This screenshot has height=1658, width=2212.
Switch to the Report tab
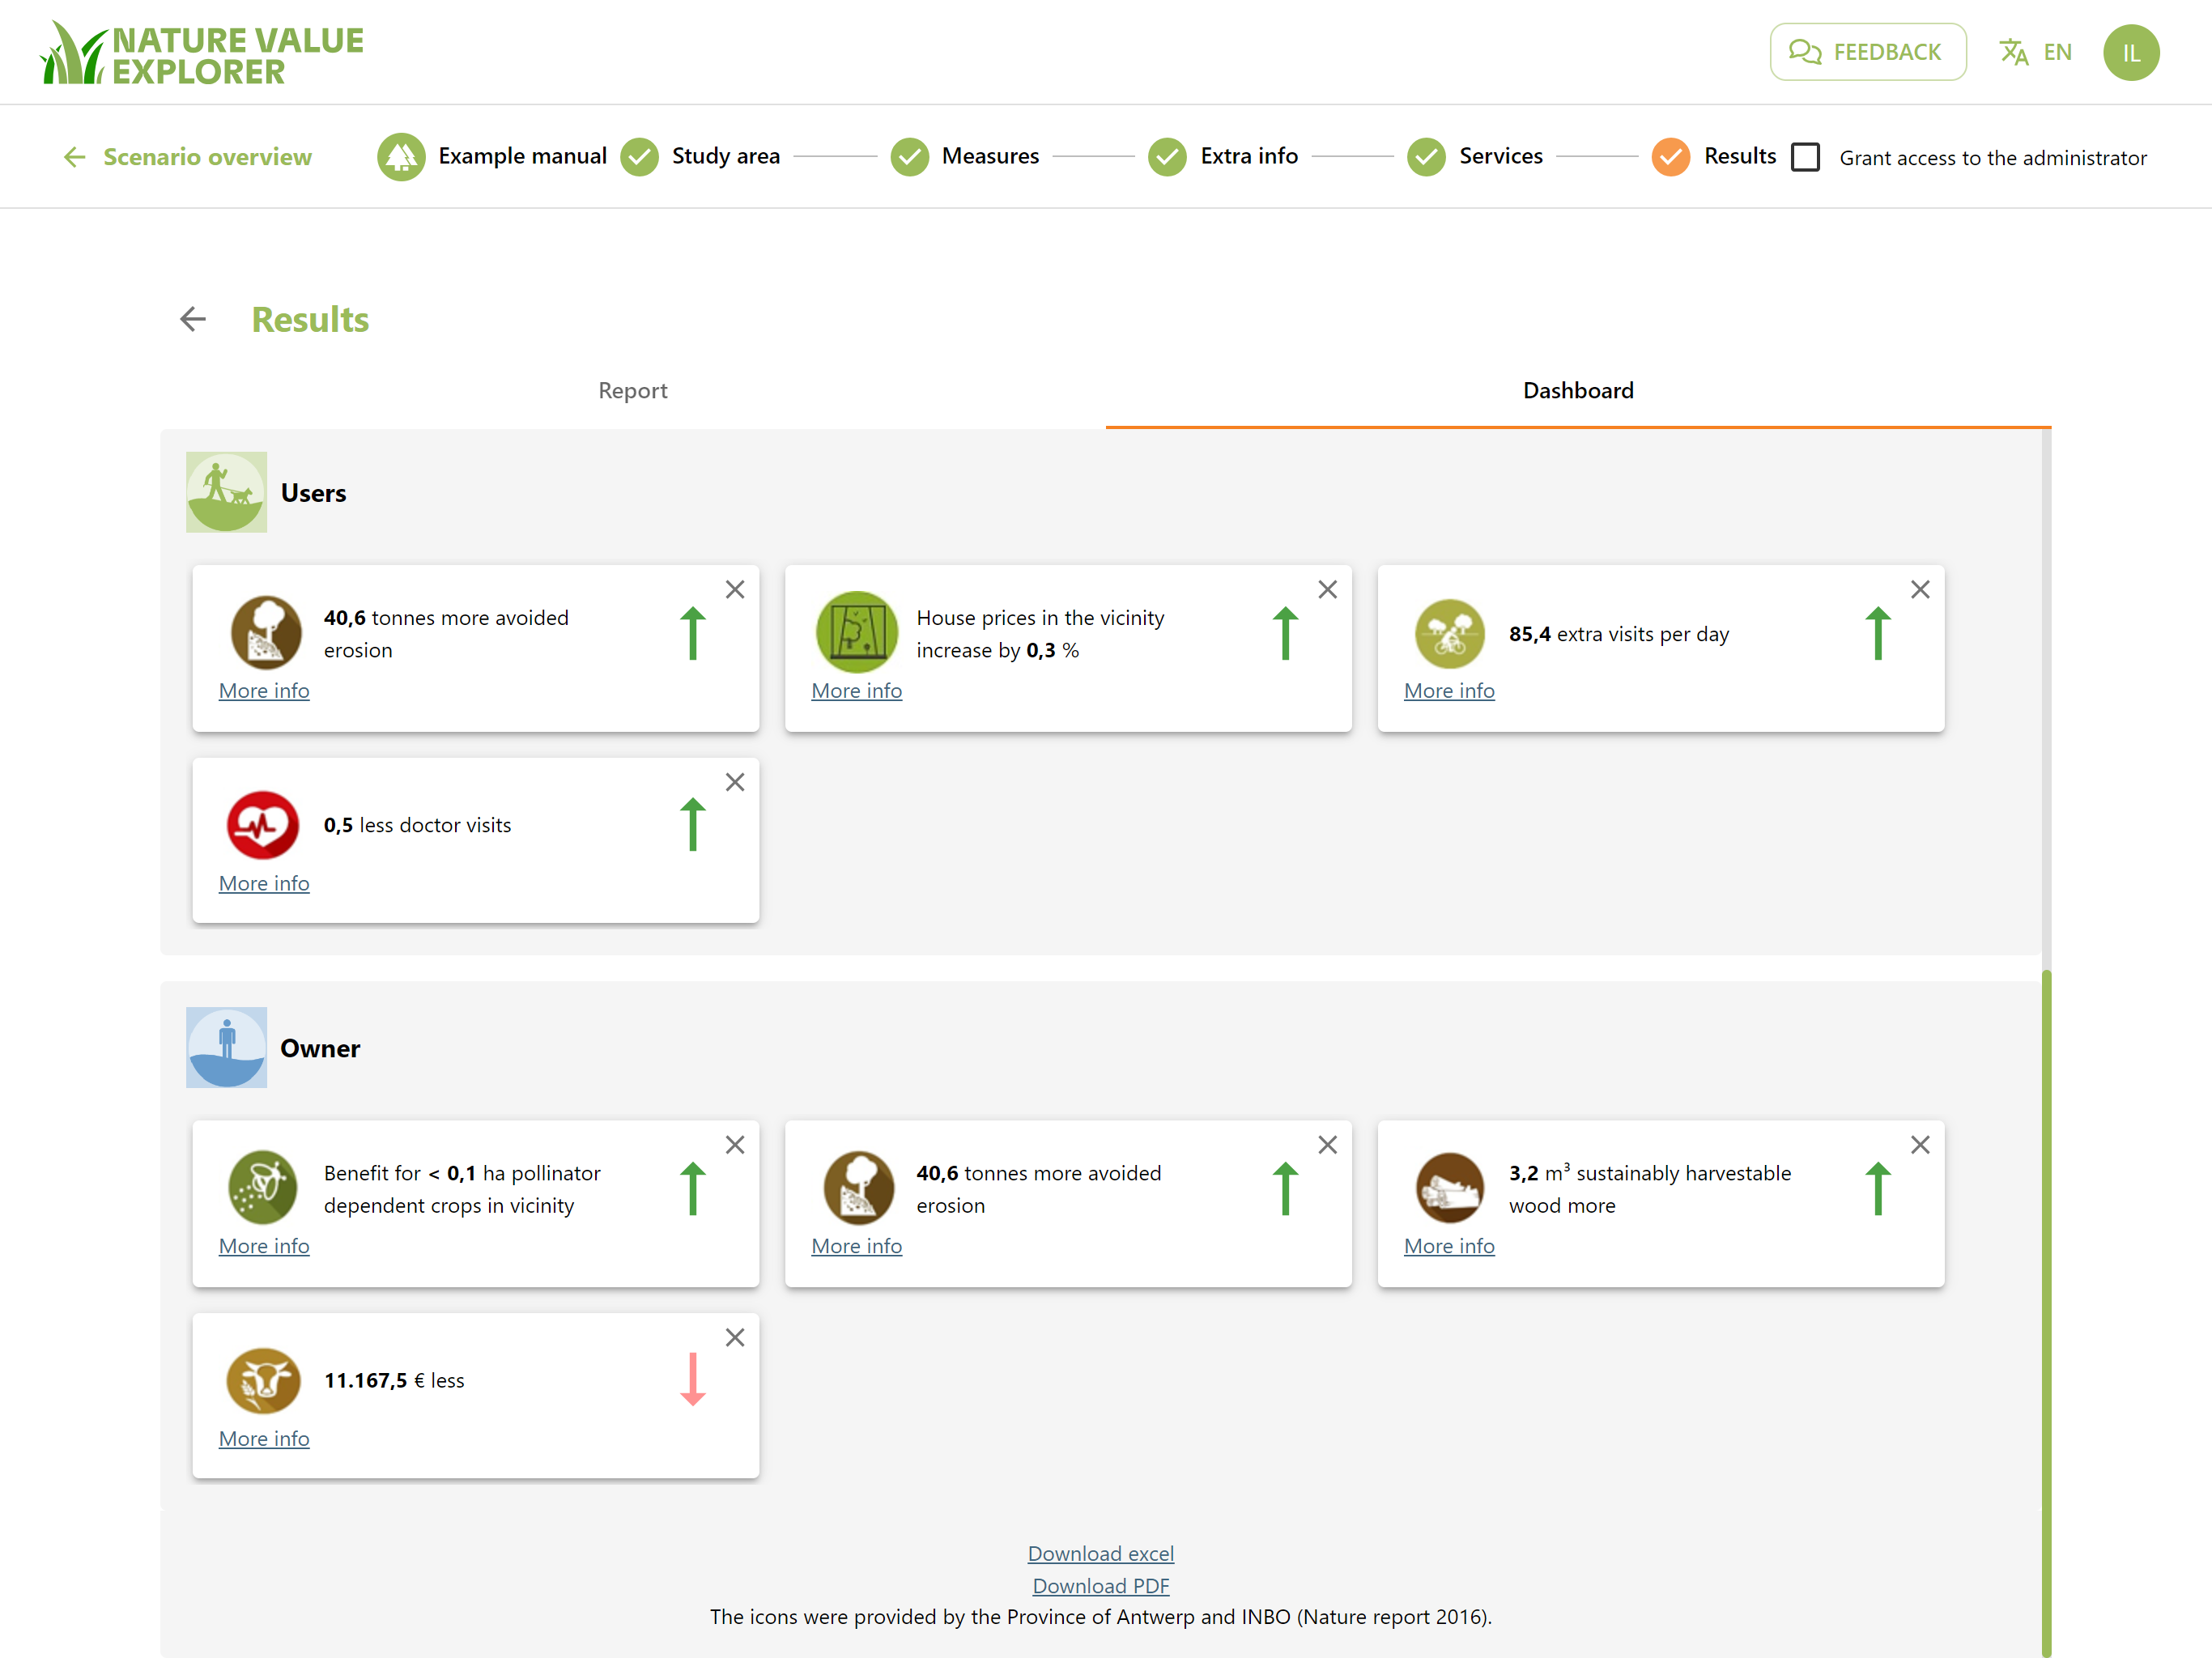tap(633, 391)
